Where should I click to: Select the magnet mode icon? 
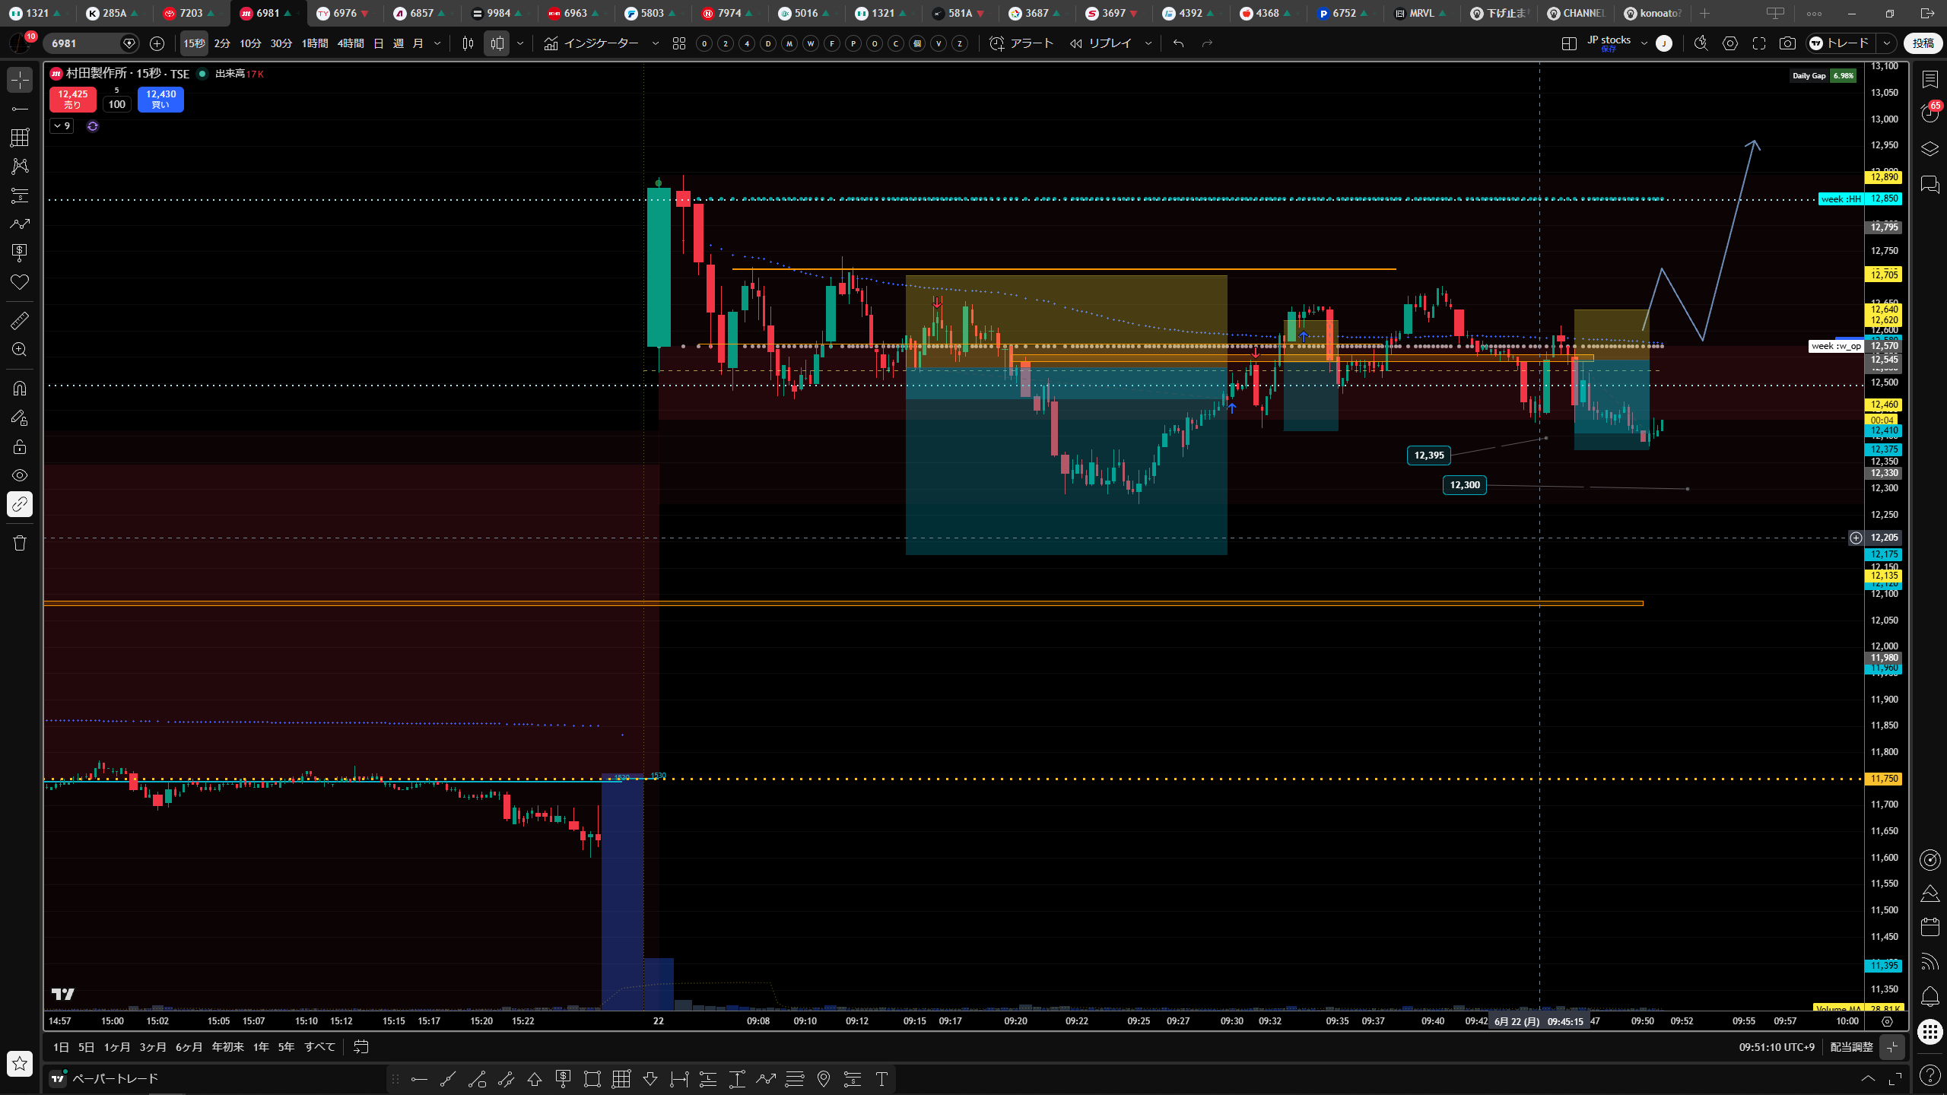(x=20, y=389)
